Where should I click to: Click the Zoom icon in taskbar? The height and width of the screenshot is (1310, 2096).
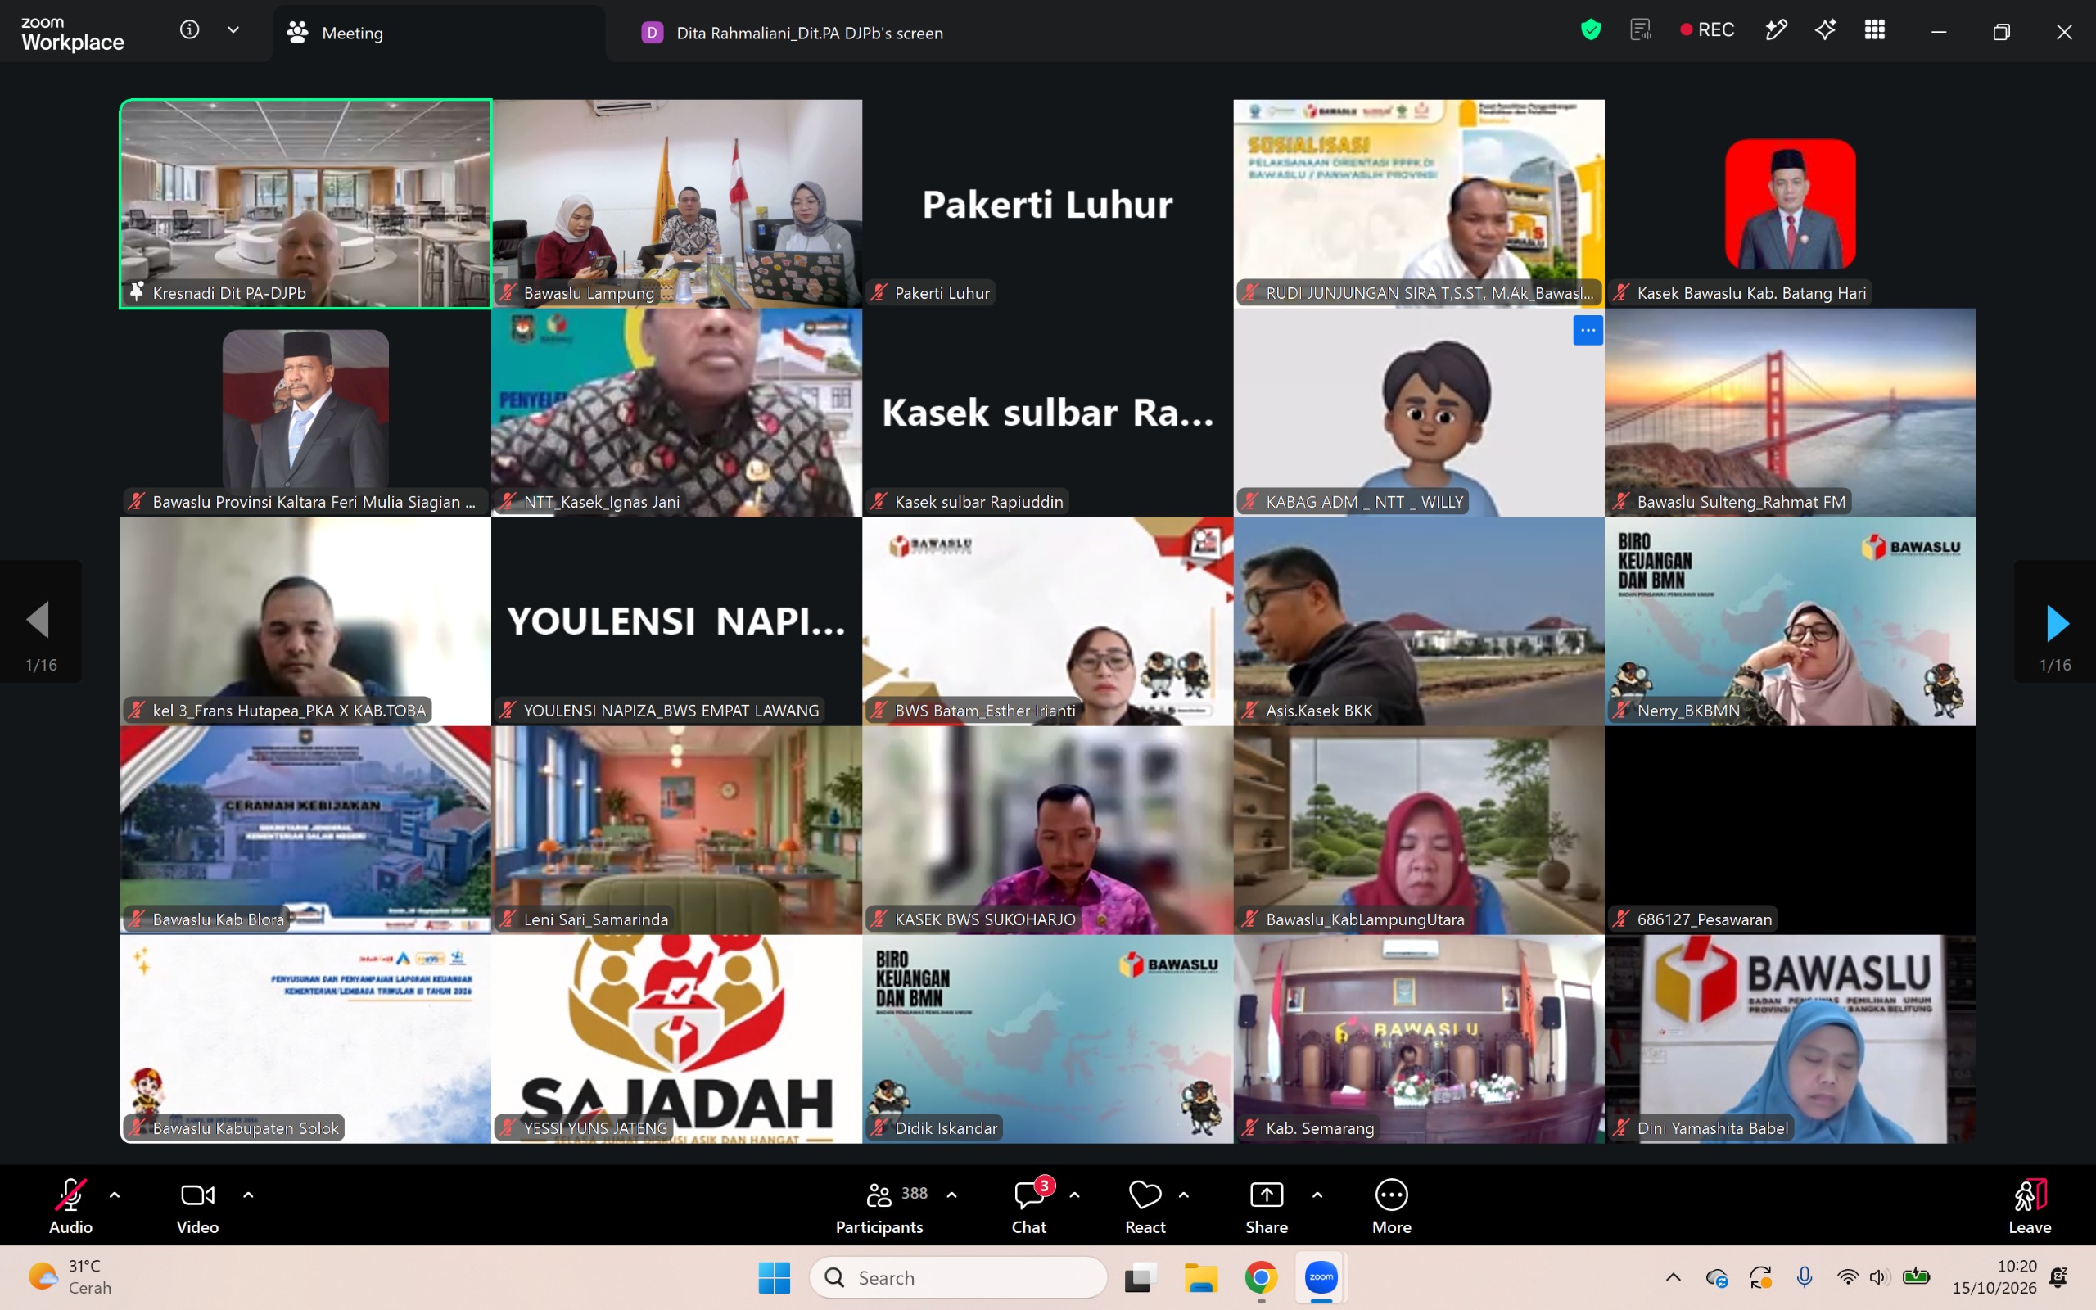pos(1321,1277)
